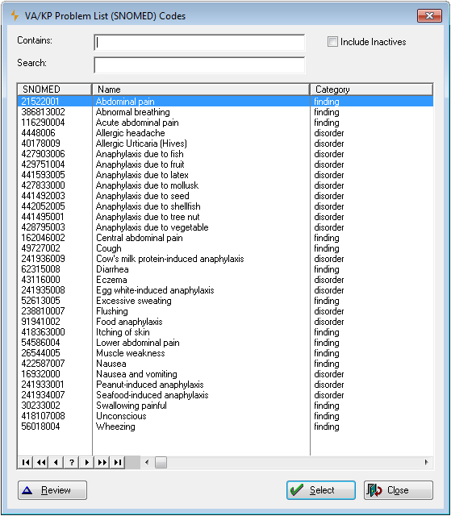
Task: Click next page double-arrow navigator icon
Action: [102, 462]
